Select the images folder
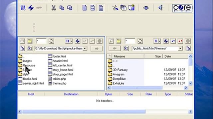Screen dimensions: 213x119 tap(25, 61)
